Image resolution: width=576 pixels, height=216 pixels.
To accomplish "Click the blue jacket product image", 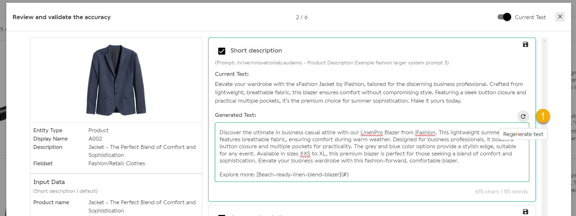I will click(x=116, y=80).
